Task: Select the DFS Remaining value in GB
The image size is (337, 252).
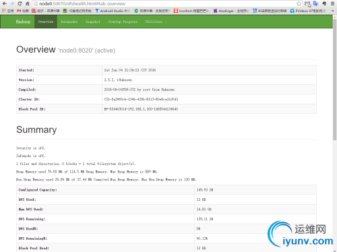Action: click(205, 219)
